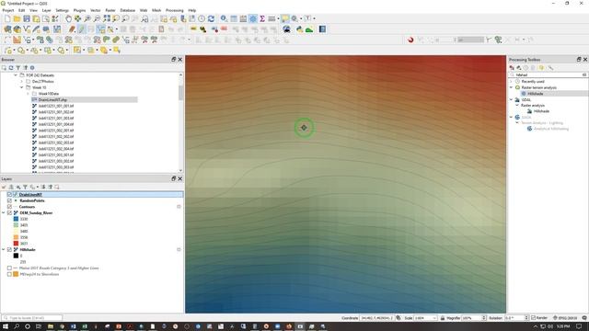Toggle visibility of Contours layer
Image resolution: width=589 pixels, height=331 pixels.
pyautogui.click(x=9, y=207)
